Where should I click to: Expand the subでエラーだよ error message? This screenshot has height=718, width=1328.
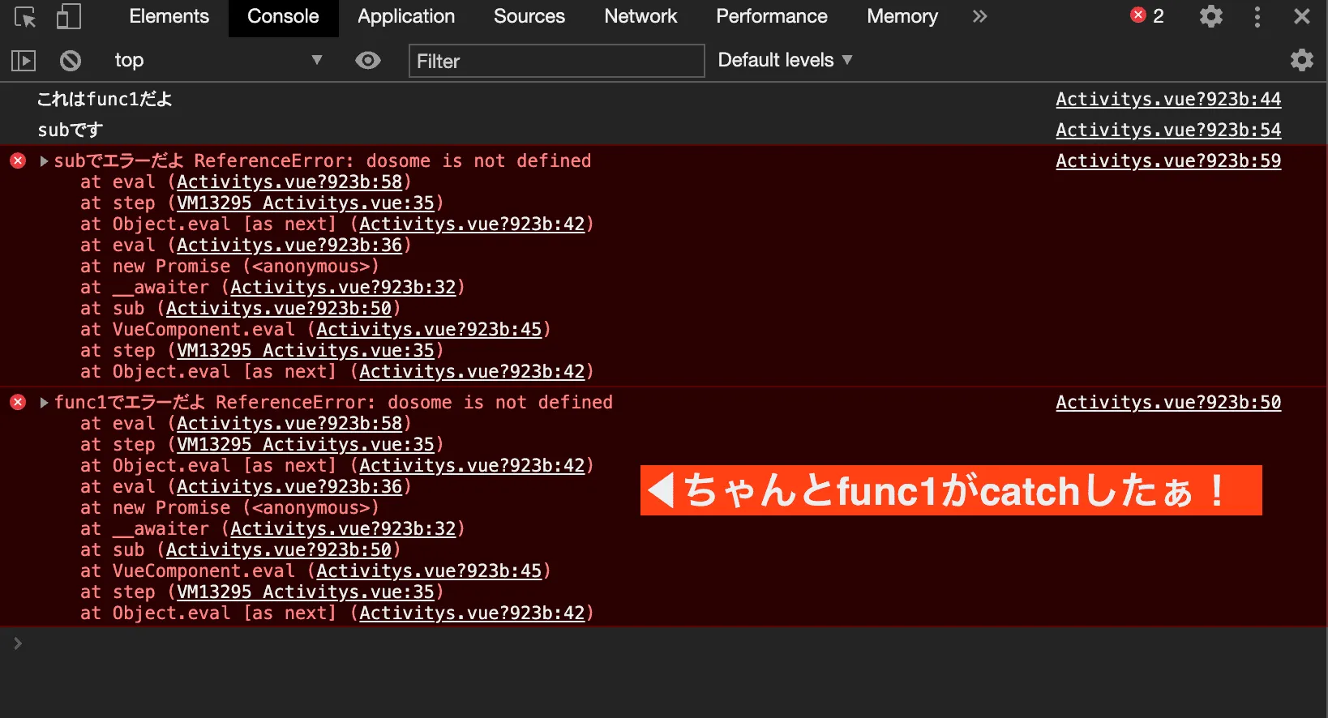click(44, 161)
